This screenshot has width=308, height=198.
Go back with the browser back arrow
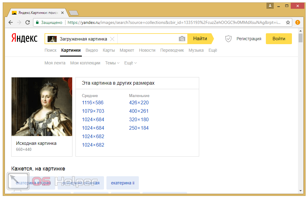tap(11, 23)
